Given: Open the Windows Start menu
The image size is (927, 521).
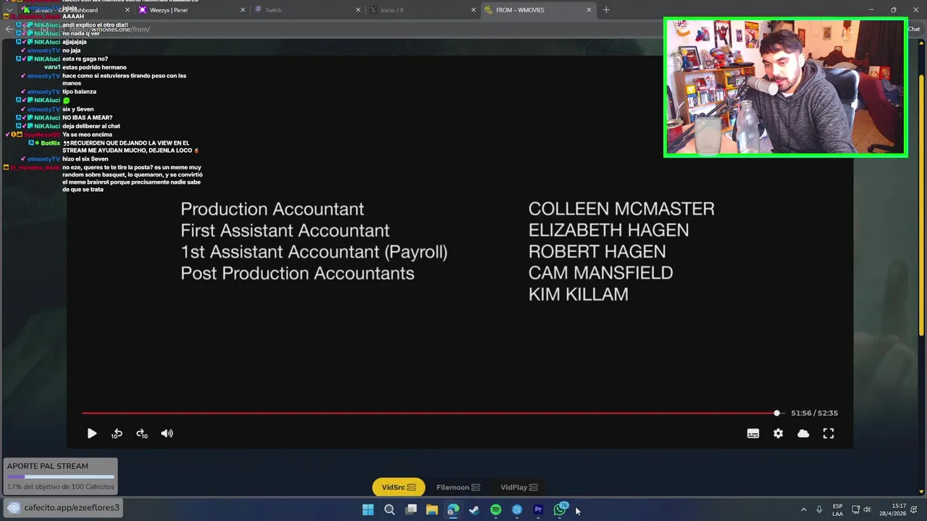Looking at the screenshot, I should tap(368, 509).
